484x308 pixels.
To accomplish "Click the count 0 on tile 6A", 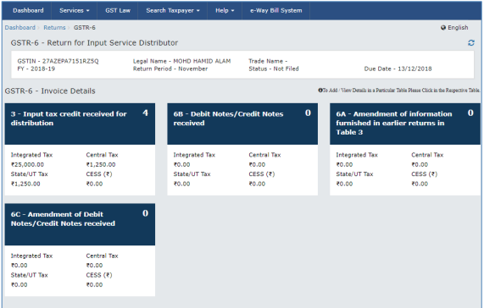I will pyautogui.click(x=470, y=113).
